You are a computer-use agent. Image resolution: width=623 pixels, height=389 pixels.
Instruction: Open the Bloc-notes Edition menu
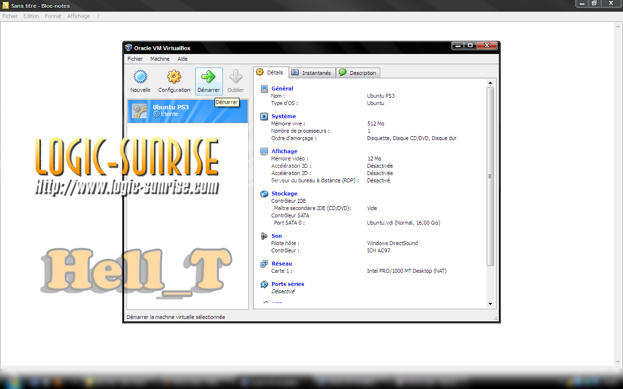(31, 16)
